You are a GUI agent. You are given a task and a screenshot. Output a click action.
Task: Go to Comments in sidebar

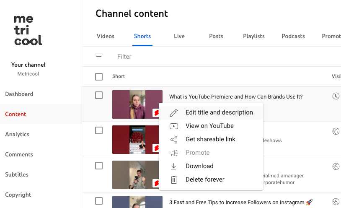pos(19,154)
